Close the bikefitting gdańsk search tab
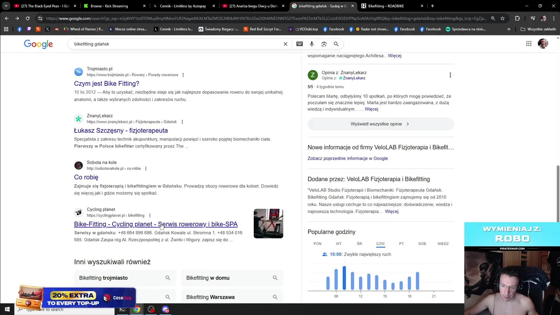Screen dimensions: 560x315 coord(353,6)
